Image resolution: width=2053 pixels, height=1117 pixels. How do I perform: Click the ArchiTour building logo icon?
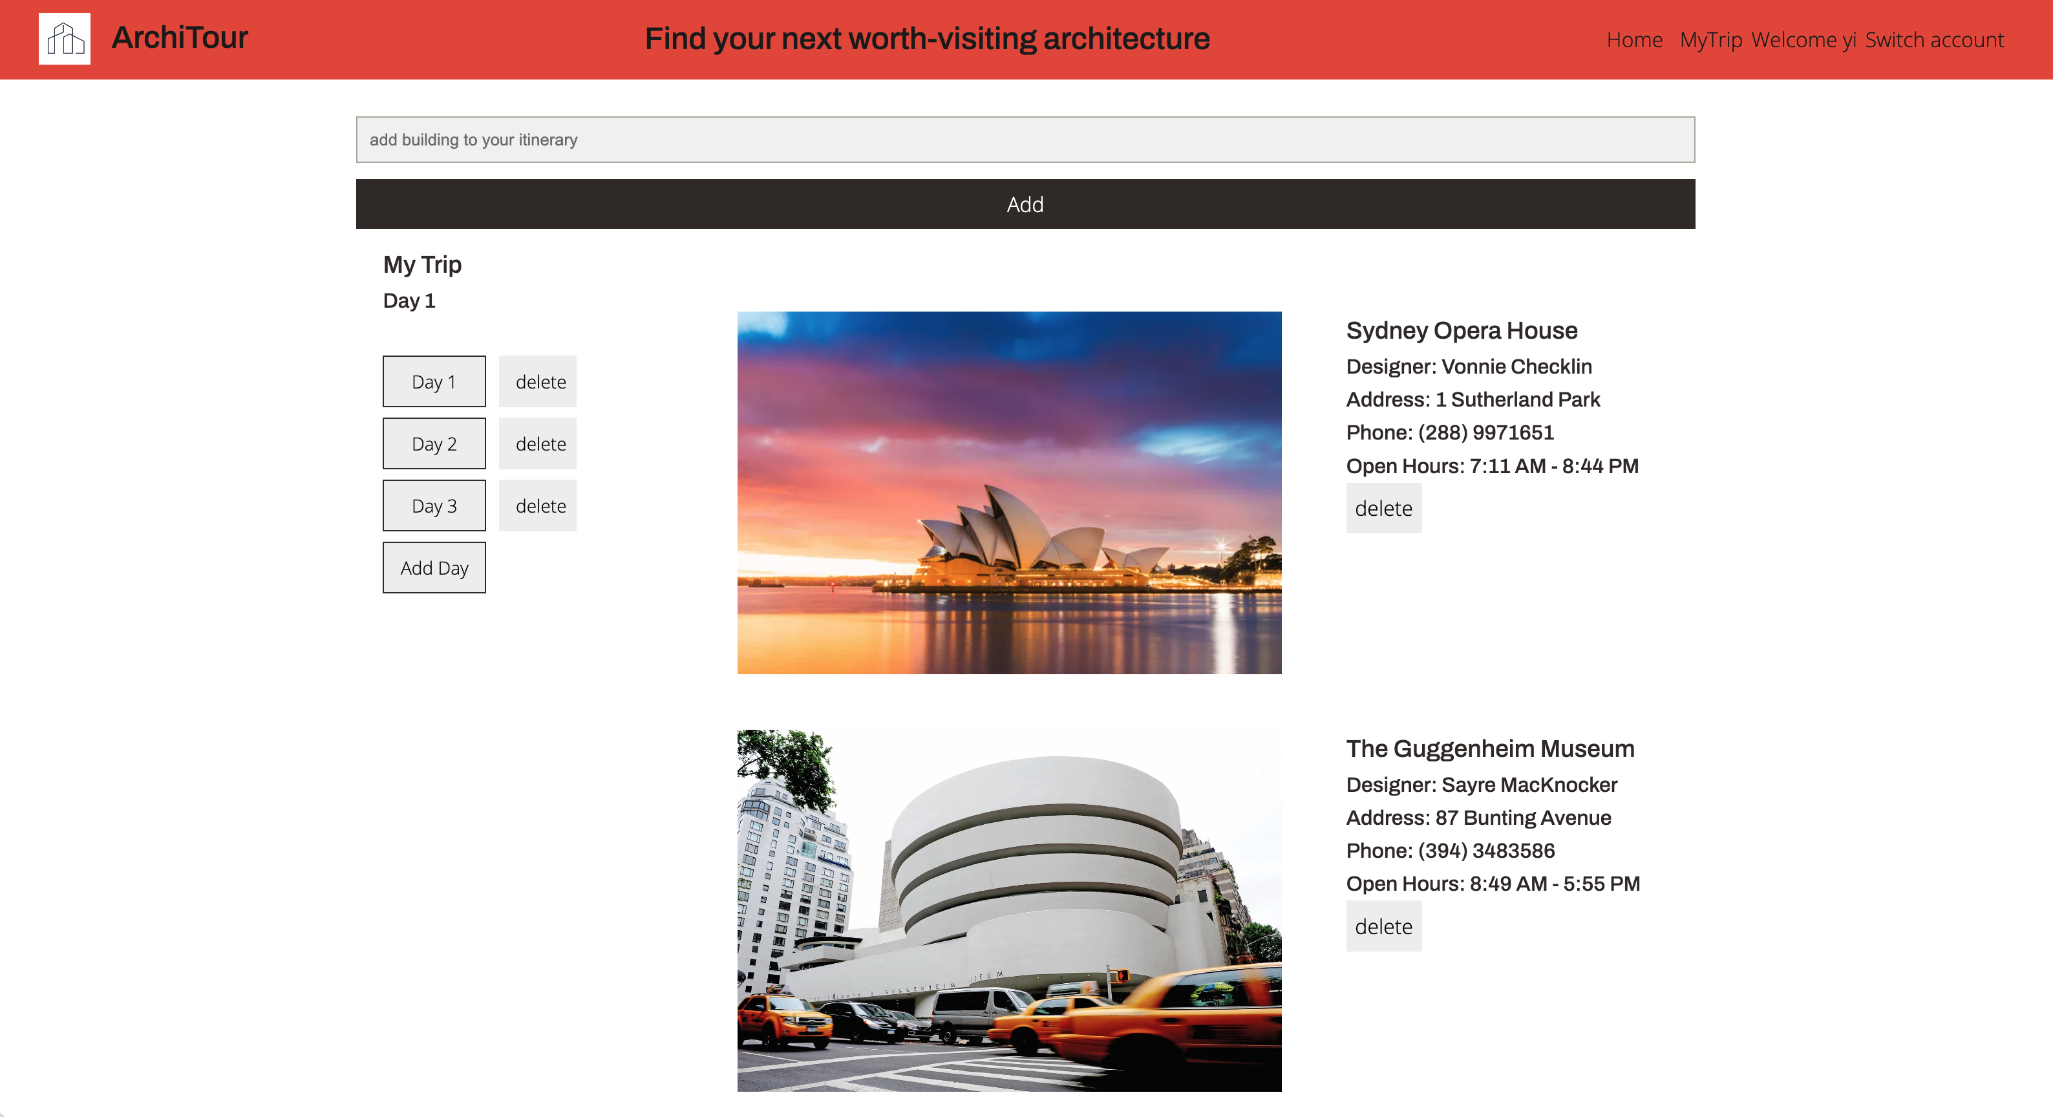coord(65,38)
